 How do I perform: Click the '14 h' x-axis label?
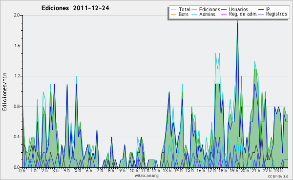click(x=178, y=171)
